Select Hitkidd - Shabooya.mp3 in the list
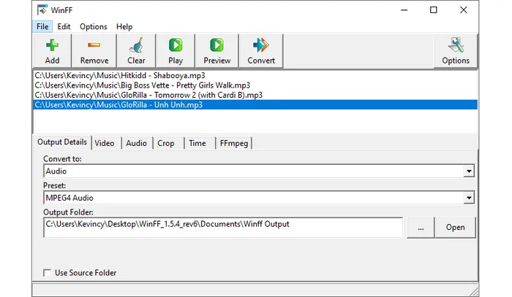 click(x=255, y=76)
